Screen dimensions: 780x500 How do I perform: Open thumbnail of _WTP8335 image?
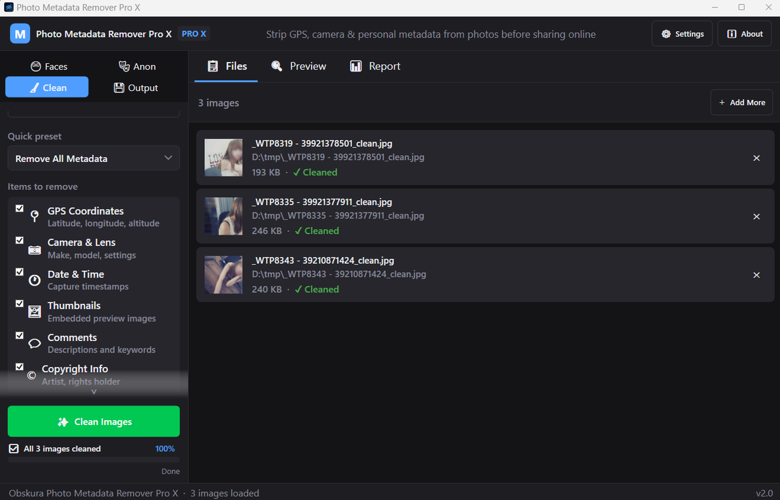(x=224, y=216)
